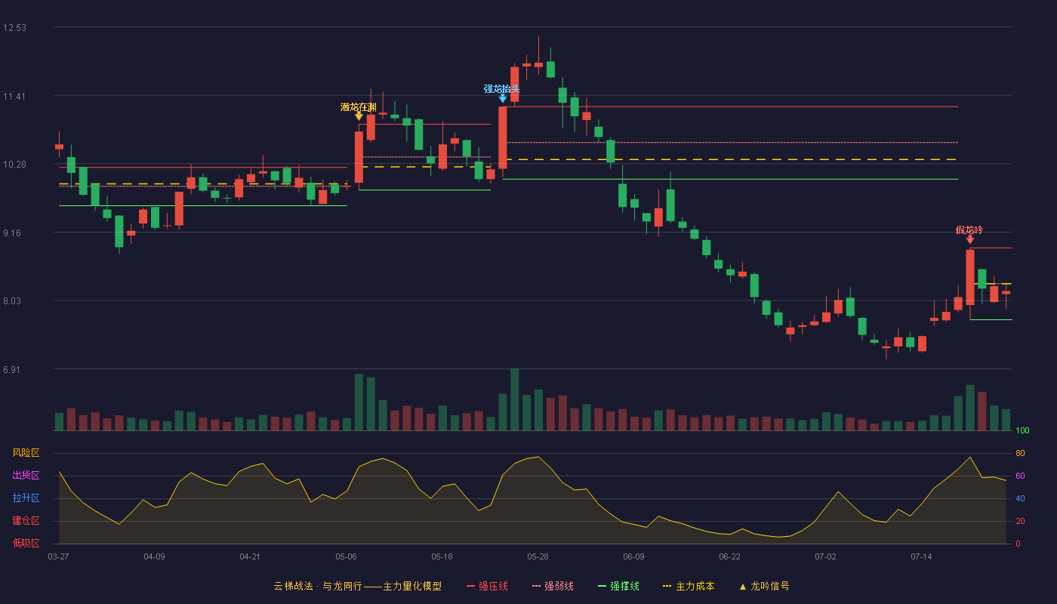Viewport: 1057px width, 604px height.
Task: Select the 出货区 zone label
Action: tap(26, 476)
